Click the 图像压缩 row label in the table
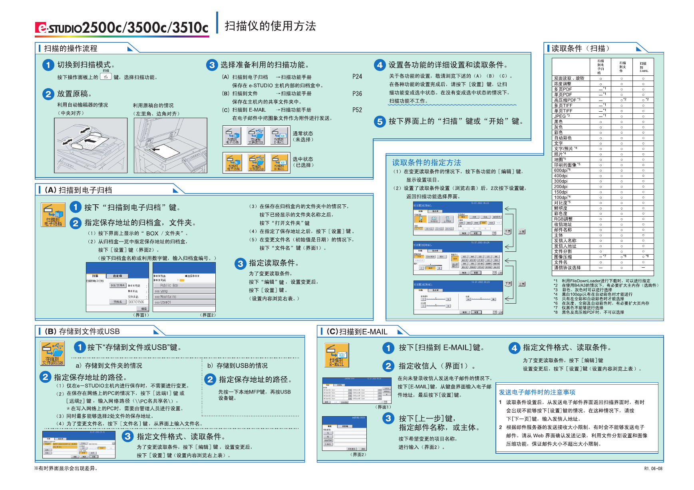The width and height of the screenshot is (694, 490). click(563, 257)
